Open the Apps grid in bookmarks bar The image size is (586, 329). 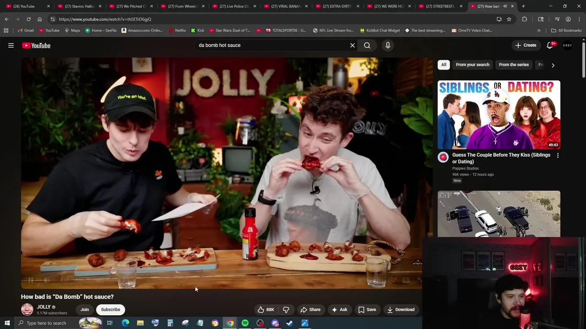tap(6, 30)
